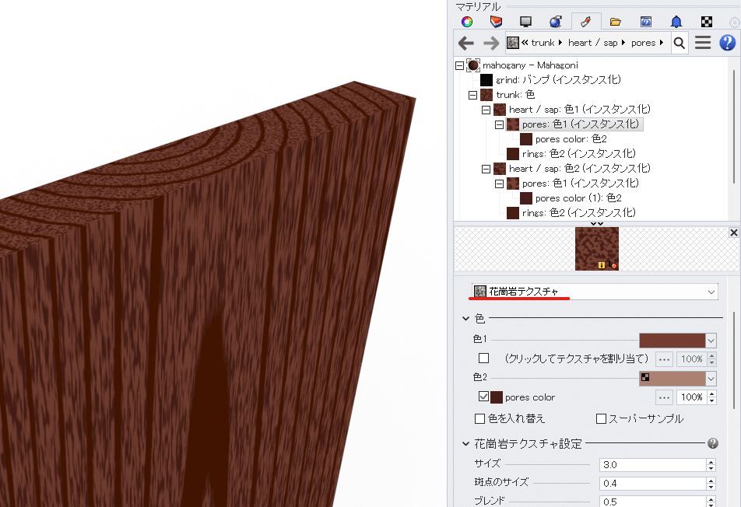Collapse heart / sap: 色2 node
This screenshot has width=741, height=507.
[486, 169]
